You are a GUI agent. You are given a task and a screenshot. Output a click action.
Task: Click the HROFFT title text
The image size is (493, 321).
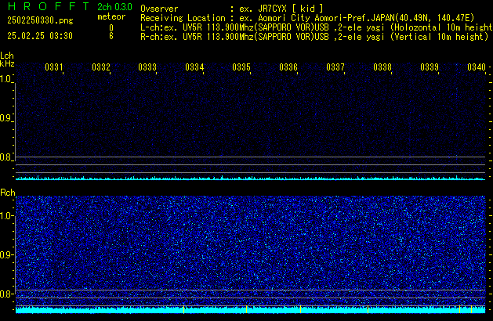tap(49, 6)
